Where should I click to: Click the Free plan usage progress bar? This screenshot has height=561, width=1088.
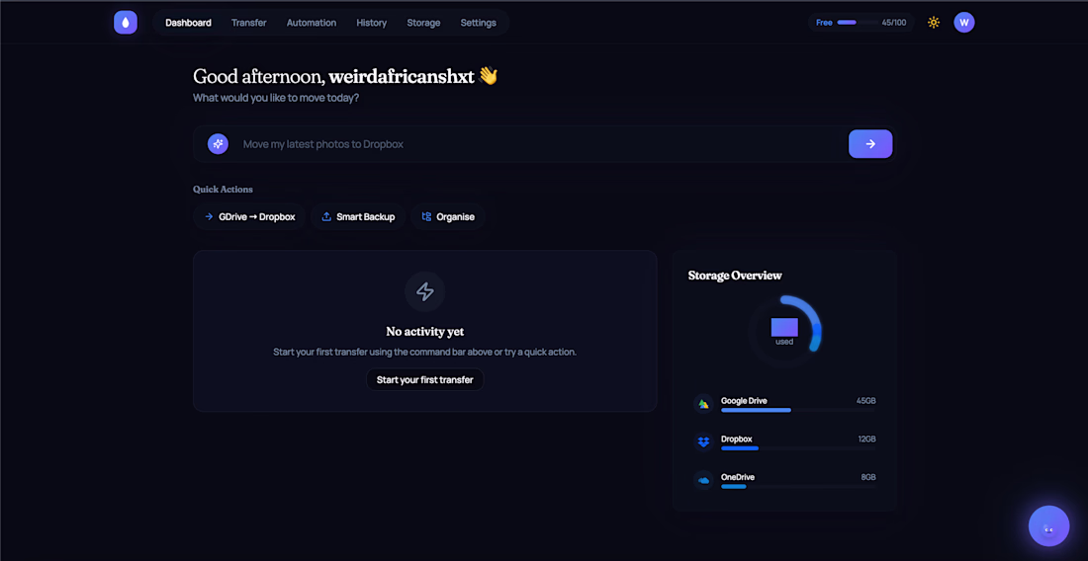tap(847, 23)
